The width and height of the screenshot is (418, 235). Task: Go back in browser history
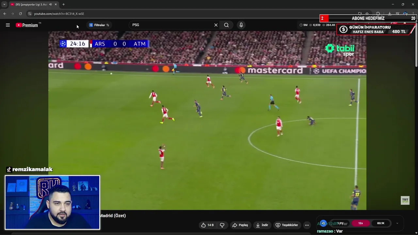tap(5, 14)
